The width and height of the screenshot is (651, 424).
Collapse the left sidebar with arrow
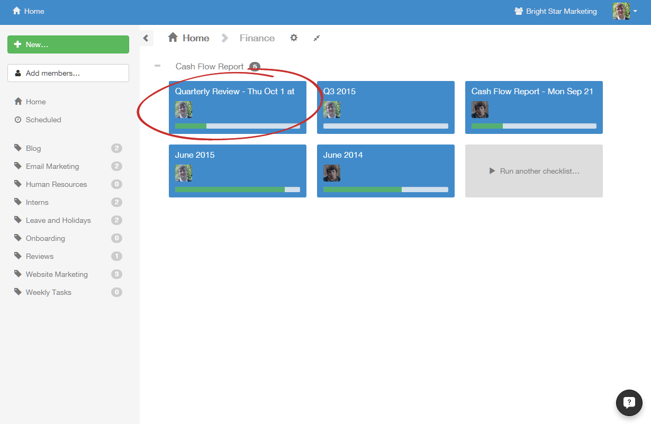146,38
